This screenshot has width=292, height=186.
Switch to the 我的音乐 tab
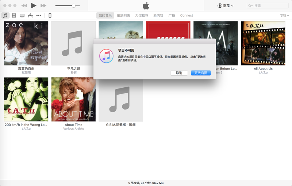[105, 15]
